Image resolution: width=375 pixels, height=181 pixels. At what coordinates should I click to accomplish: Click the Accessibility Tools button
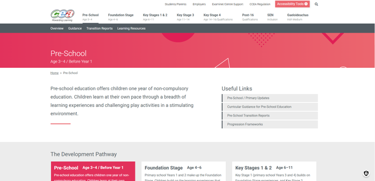coord(292,4)
